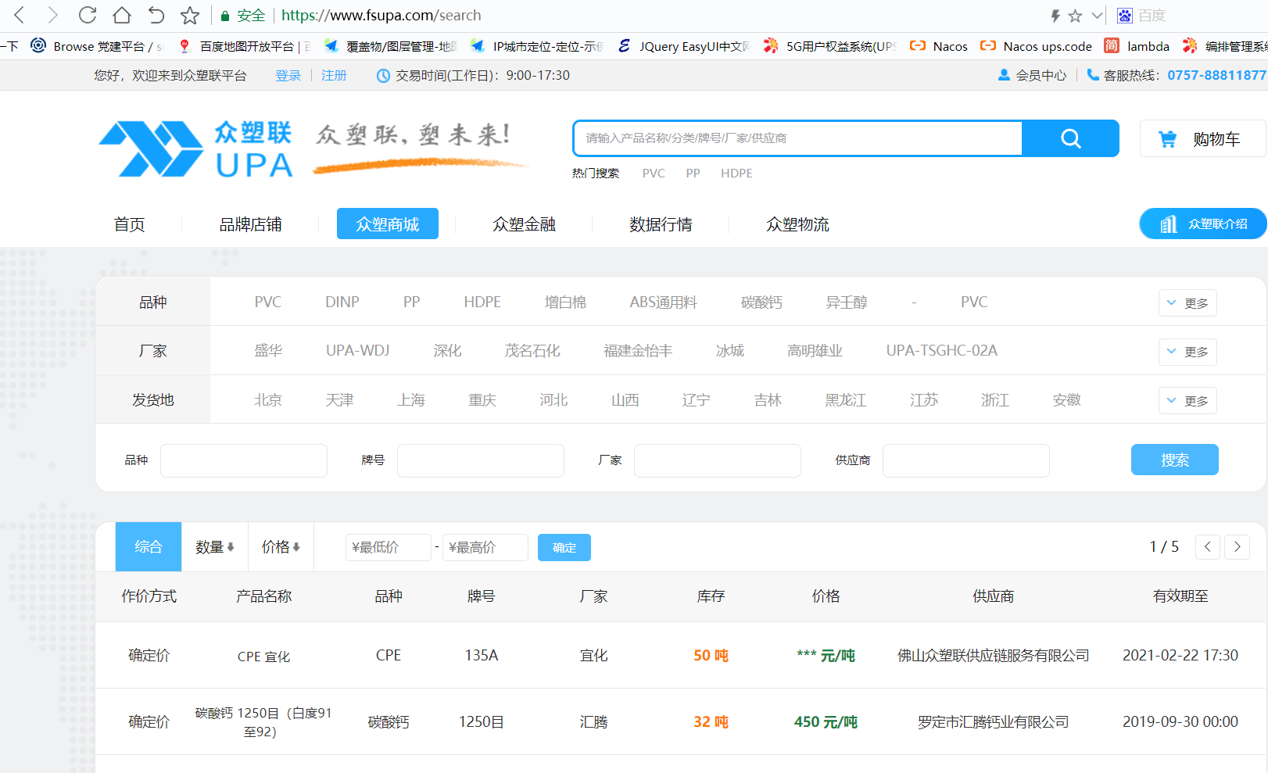1268x773 pixels.
Task: Open Browse 党建平台 bookmark
Action: click(x=97, y=46)
